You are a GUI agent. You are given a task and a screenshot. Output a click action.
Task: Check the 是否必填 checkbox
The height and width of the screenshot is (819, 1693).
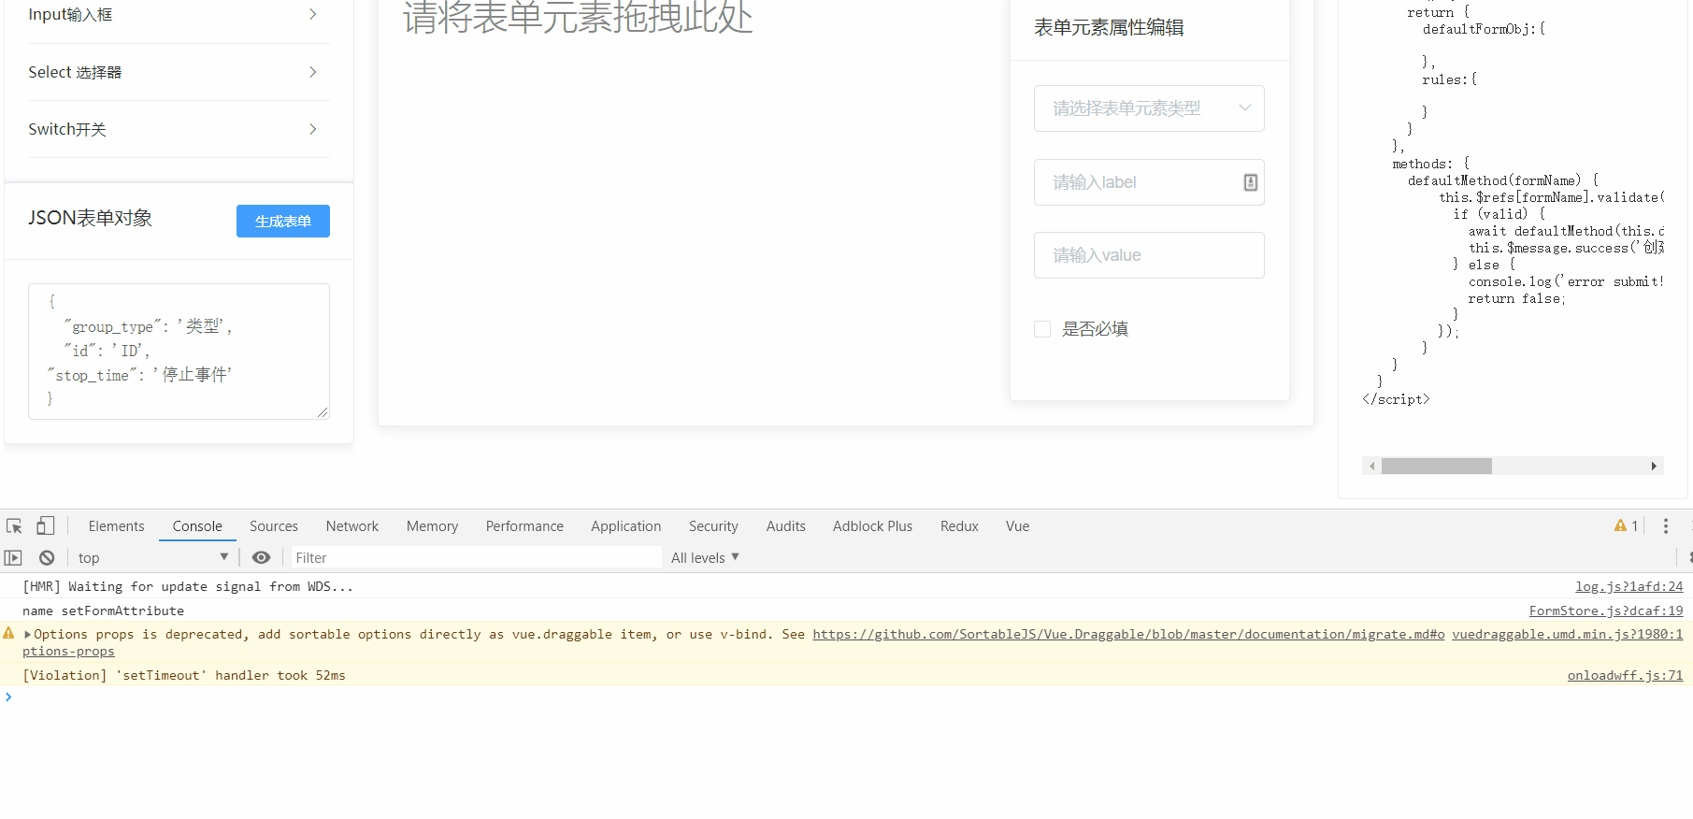(1042, 329)
